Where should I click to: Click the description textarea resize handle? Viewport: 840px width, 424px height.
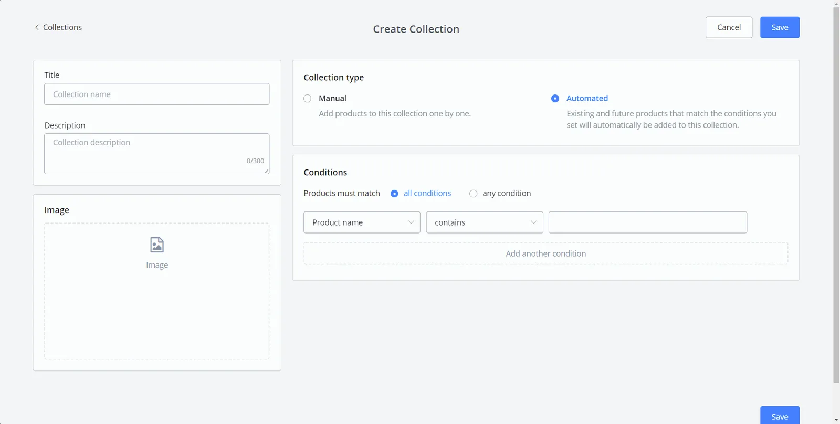click(x=266, y=171)
